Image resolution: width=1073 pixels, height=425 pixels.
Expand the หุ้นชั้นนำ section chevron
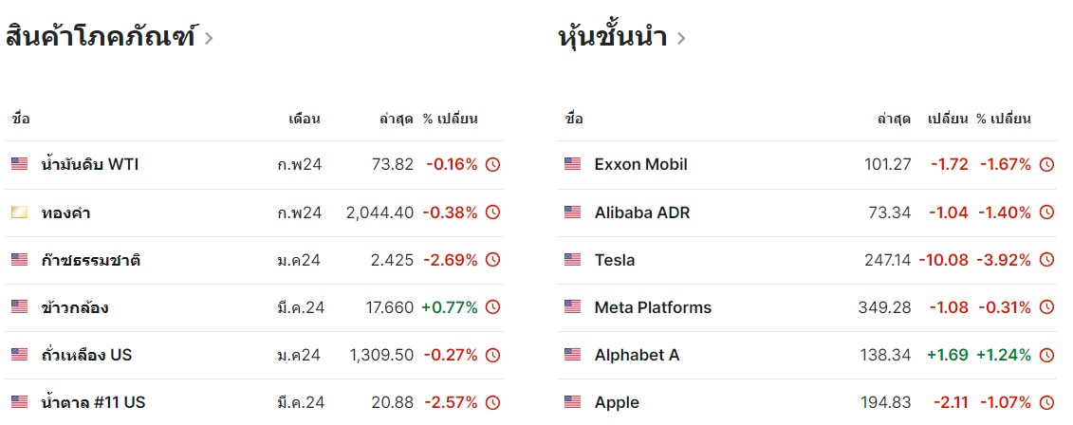680,38
